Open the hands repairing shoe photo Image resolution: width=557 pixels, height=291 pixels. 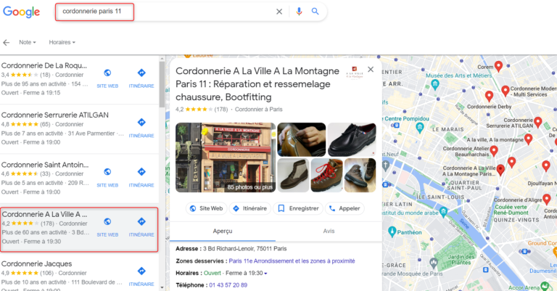(301, 139)
